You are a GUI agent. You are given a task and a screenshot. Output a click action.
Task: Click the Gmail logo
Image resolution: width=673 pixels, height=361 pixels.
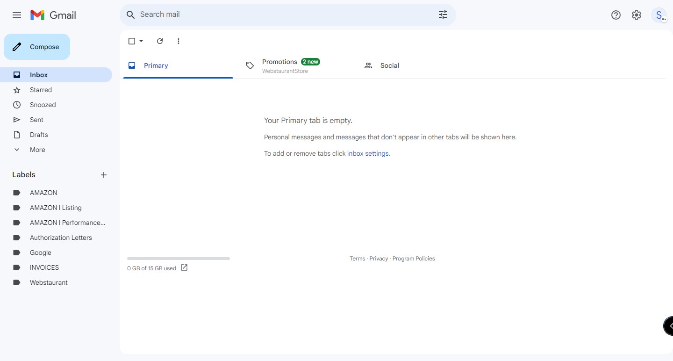[x=53, y=15]
